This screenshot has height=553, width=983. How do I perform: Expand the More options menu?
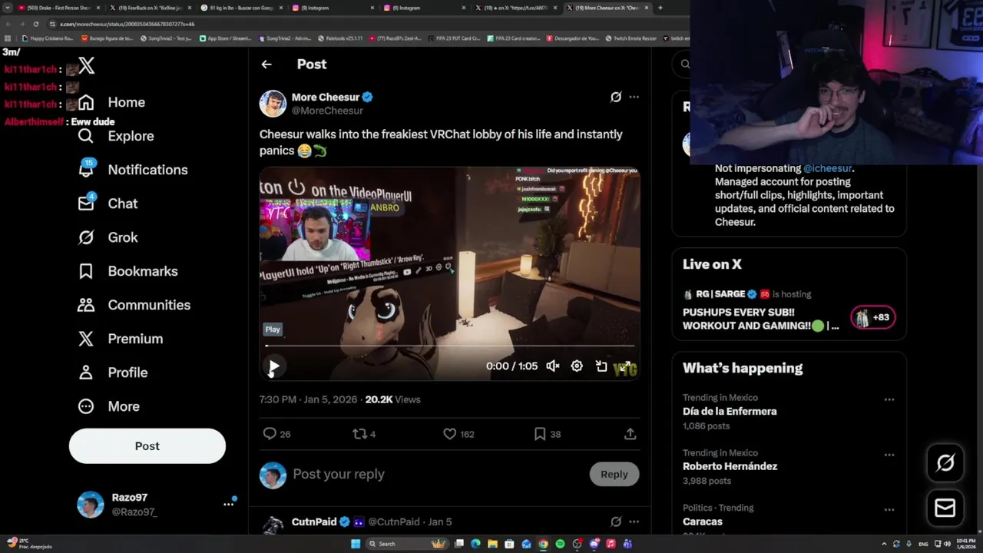tap(108, 406)
